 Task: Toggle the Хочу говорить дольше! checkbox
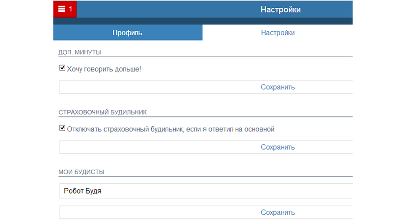(62, 68)
